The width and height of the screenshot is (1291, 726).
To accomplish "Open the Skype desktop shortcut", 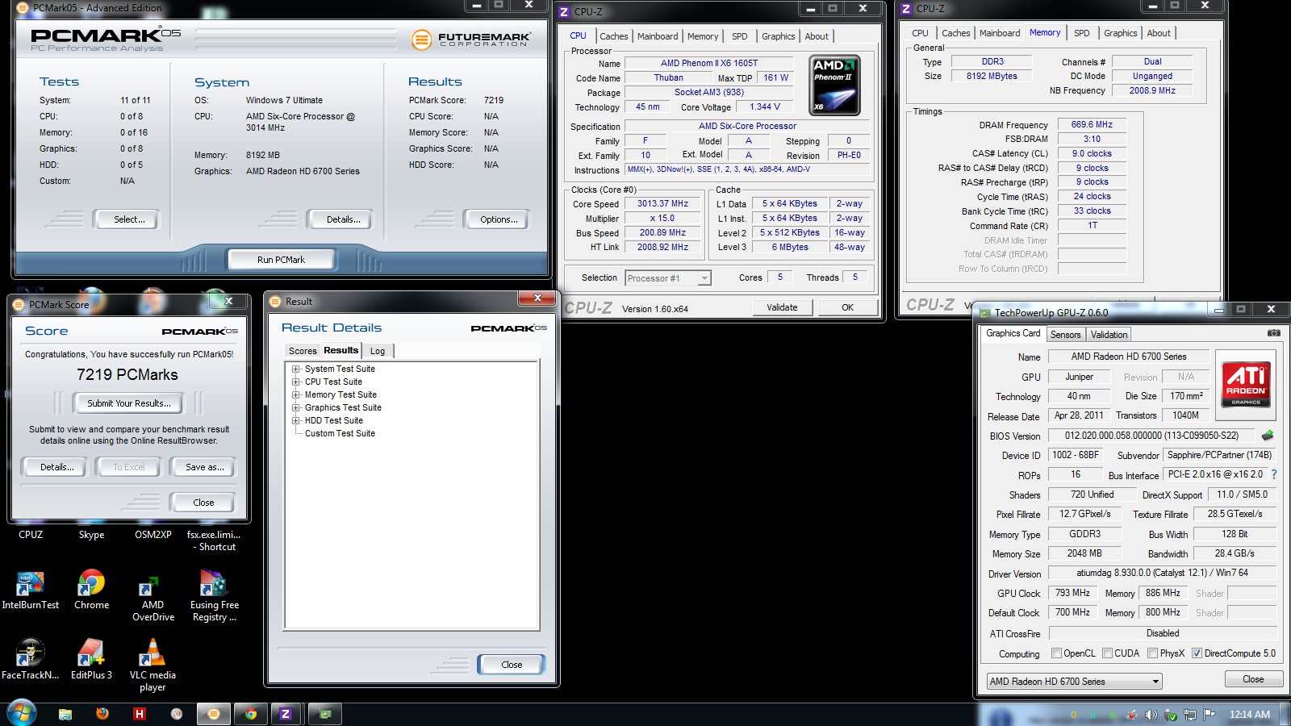I will coord(91,535).
